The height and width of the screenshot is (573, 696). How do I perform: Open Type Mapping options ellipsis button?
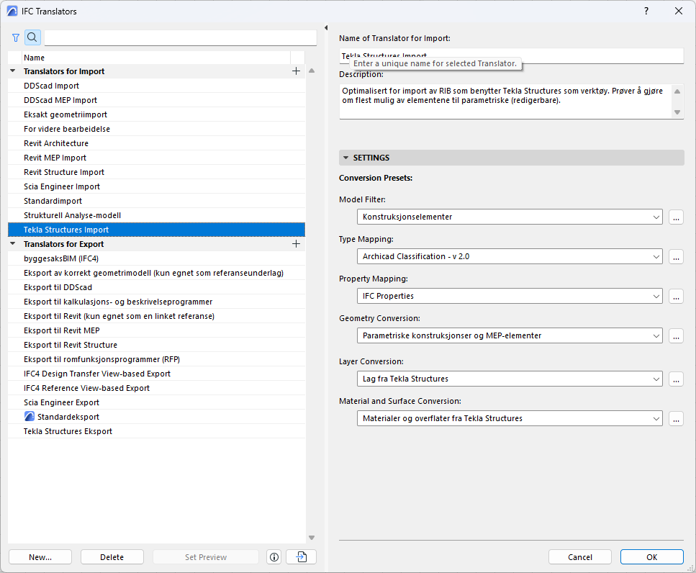676,256
